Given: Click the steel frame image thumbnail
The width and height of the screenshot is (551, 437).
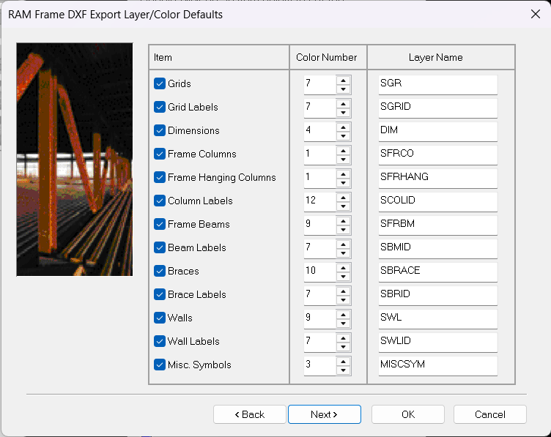Looking at the screenshot, I should pos(74,159).
